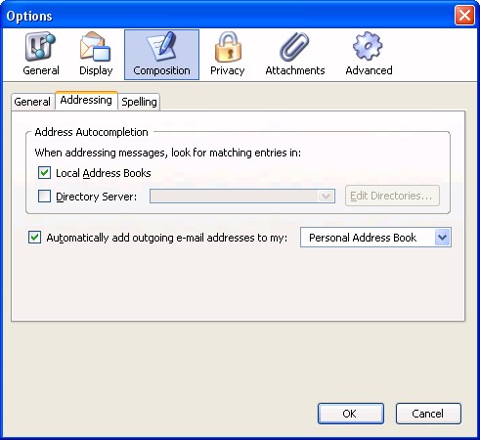The image size is (480, 440).
Task: Click the Options title bar
Action: 228,16
